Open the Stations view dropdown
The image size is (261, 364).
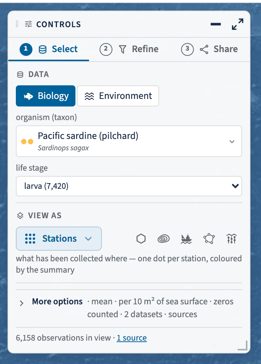pos(58,238)
